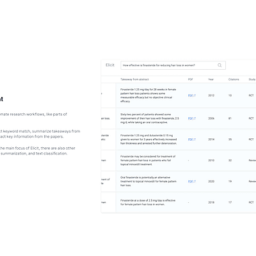Select the finasteride and dutasteride takeaway row
256x256 pixels.
click(179, 140)
